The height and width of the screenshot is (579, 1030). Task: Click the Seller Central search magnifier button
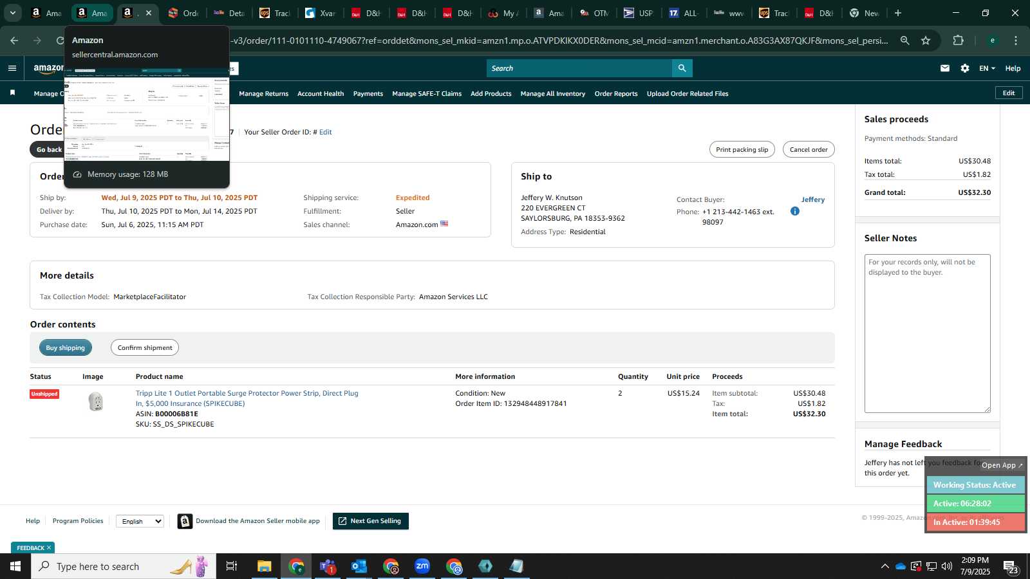tap(682, 68)
